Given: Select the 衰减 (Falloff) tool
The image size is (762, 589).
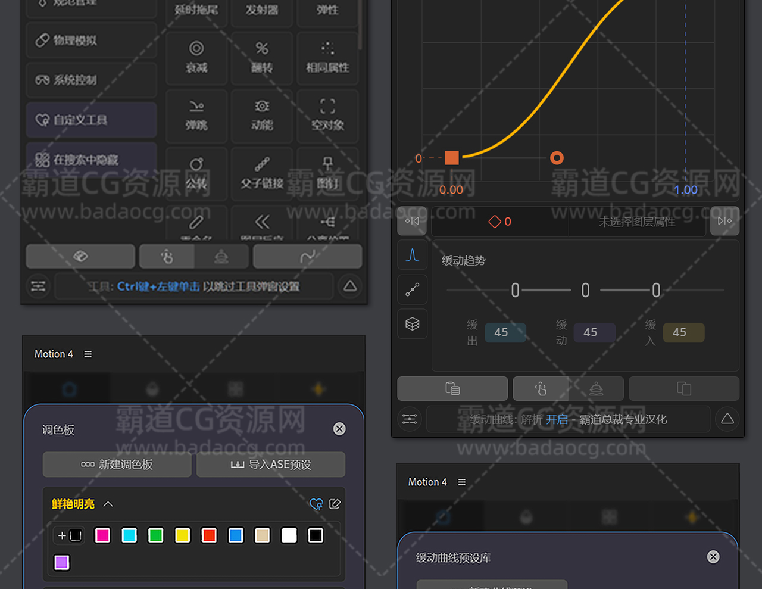Looking at the screenshot, I should coord(196,57).
